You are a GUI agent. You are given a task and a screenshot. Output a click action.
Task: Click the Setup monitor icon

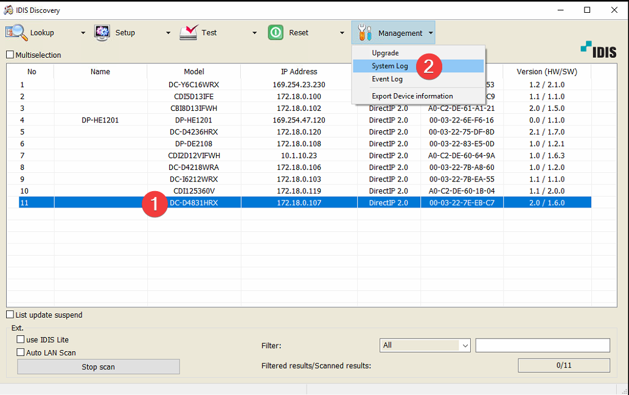[102, 32]
